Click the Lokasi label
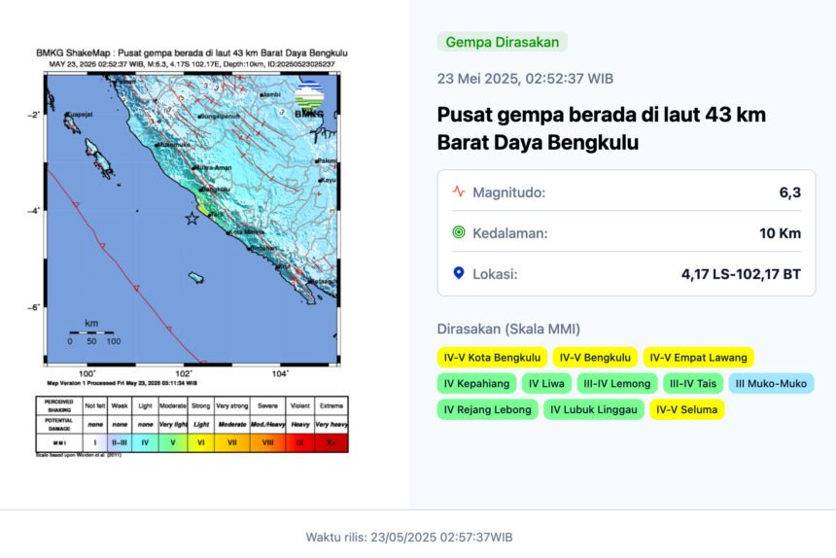 [495, 274]
